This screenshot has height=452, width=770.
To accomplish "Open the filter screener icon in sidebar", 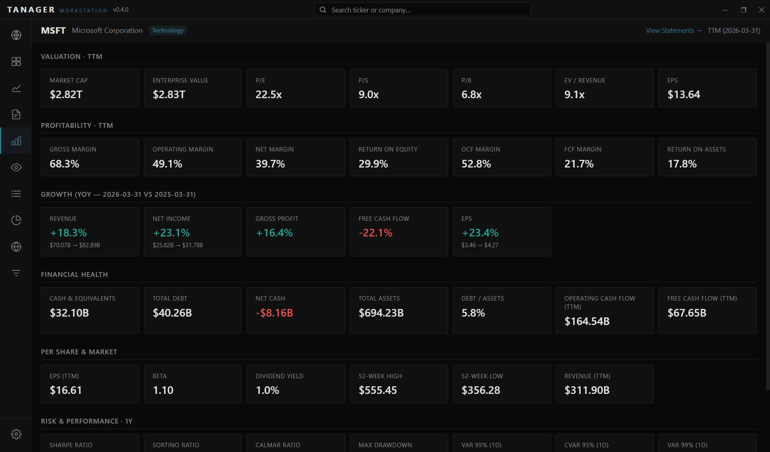I will [16, 273].
